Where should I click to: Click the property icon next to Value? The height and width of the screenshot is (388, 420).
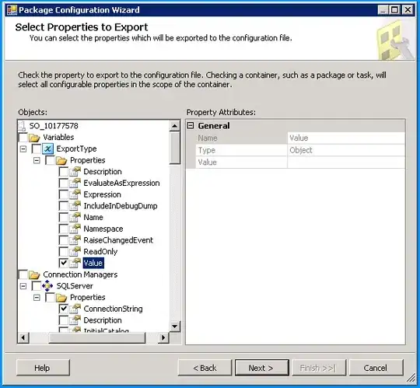(x=75, y=264)
